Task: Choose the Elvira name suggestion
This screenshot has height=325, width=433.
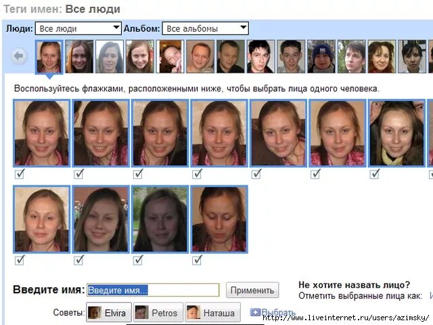Action: tap(109, 313)
